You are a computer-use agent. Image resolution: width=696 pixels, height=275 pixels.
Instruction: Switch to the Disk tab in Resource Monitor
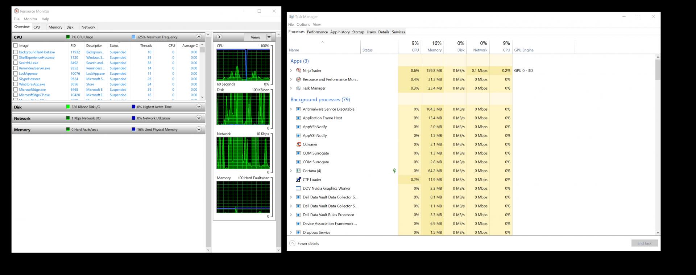pyautogui.click(x=70, y=27)
